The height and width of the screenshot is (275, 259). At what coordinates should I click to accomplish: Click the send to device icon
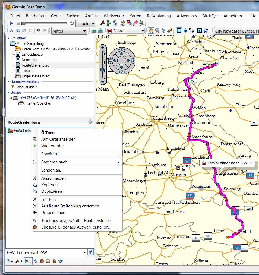coord(94,31)
